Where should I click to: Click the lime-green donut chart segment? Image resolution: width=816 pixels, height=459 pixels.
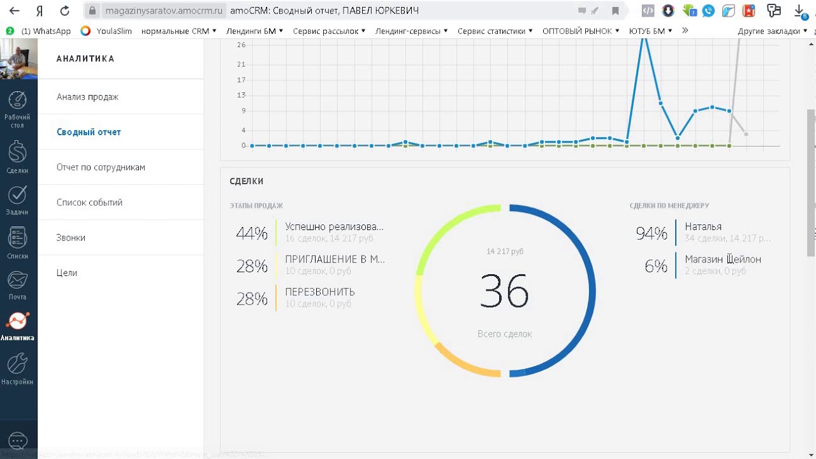446,228
